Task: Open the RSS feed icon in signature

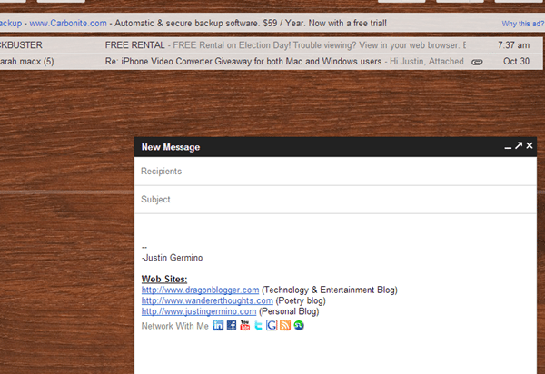Action: point(285,325)
